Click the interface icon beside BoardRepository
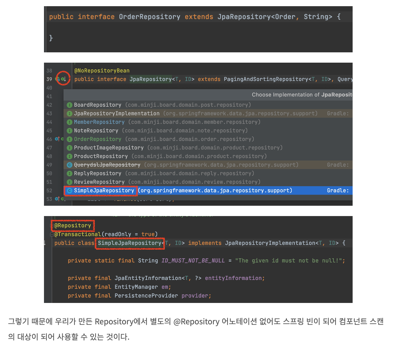This screenshot has width=393, height=346. point(69,105)
